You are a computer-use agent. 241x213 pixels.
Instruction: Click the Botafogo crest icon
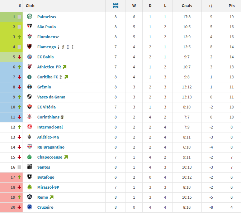(x=29, y=177)
